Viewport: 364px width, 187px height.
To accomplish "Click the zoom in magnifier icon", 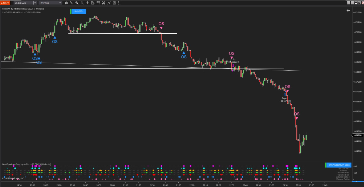I will [x=77, y=3].
